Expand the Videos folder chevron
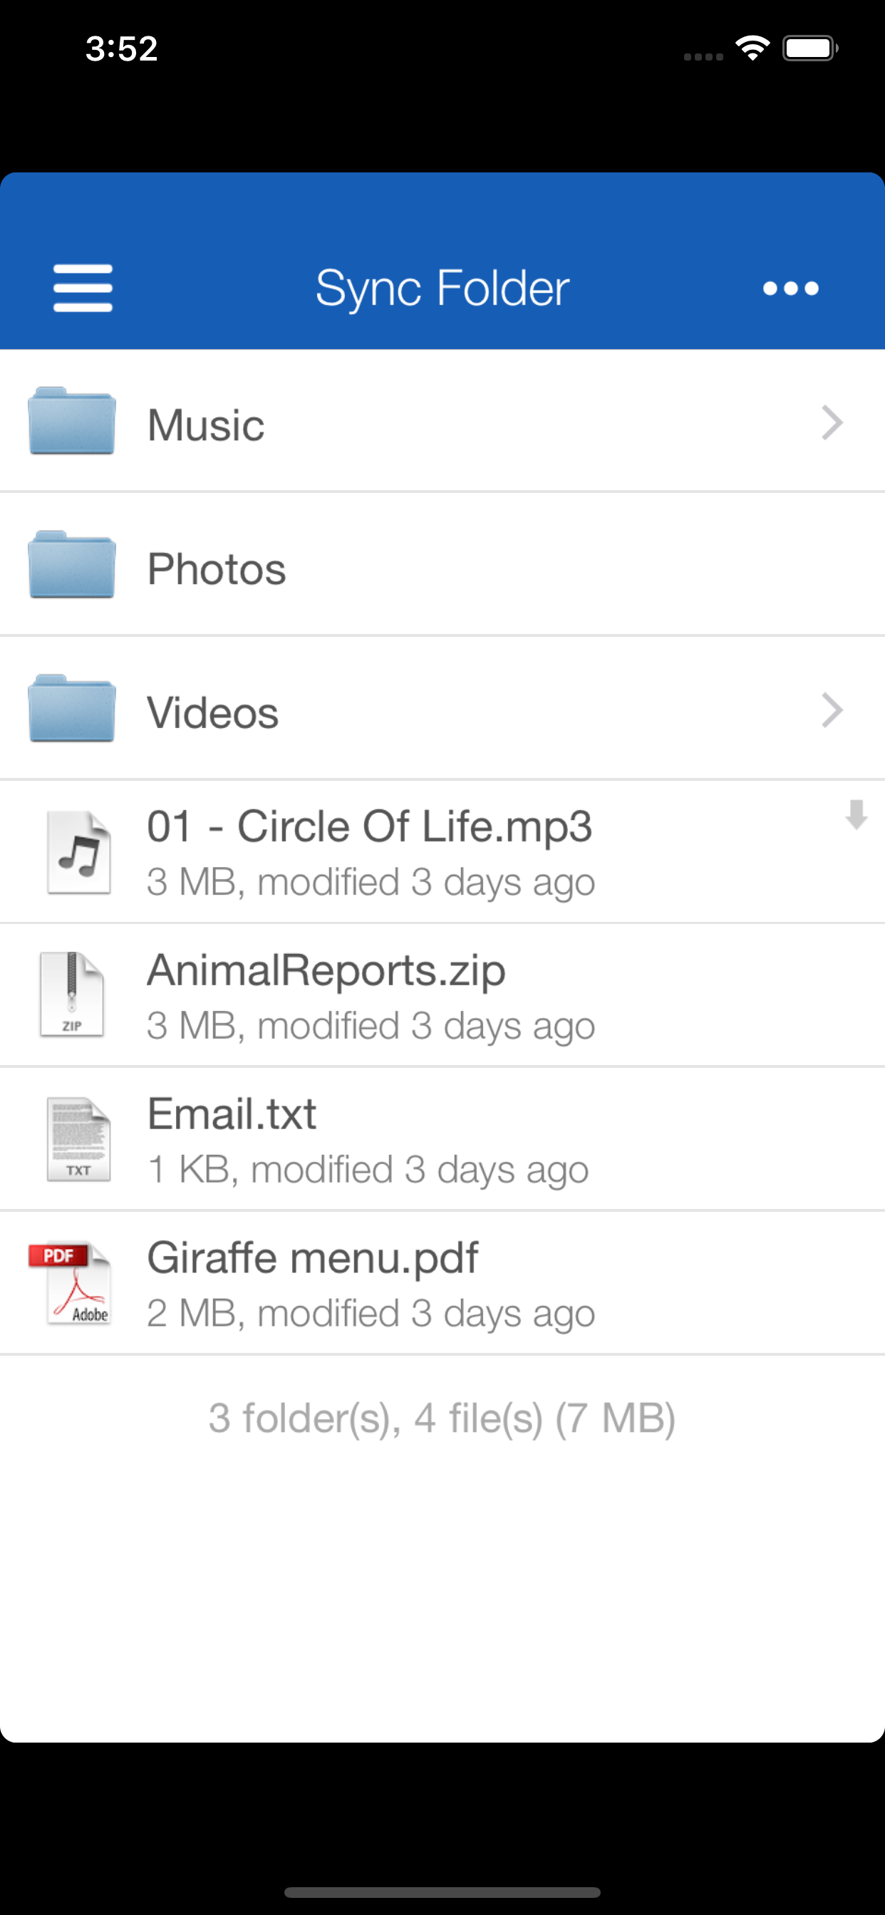 832,711
